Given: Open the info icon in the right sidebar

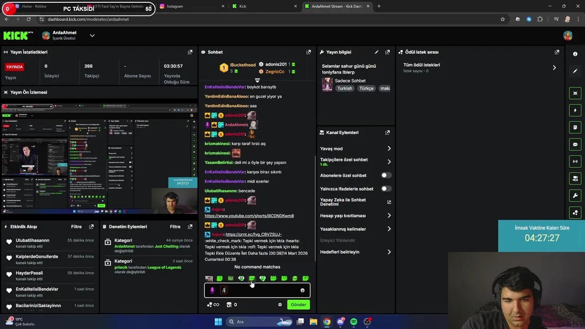Looking at the screenshot, I should [575, 54].
